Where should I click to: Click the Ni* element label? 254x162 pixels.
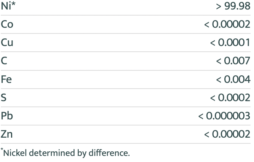tap(8, 6)
